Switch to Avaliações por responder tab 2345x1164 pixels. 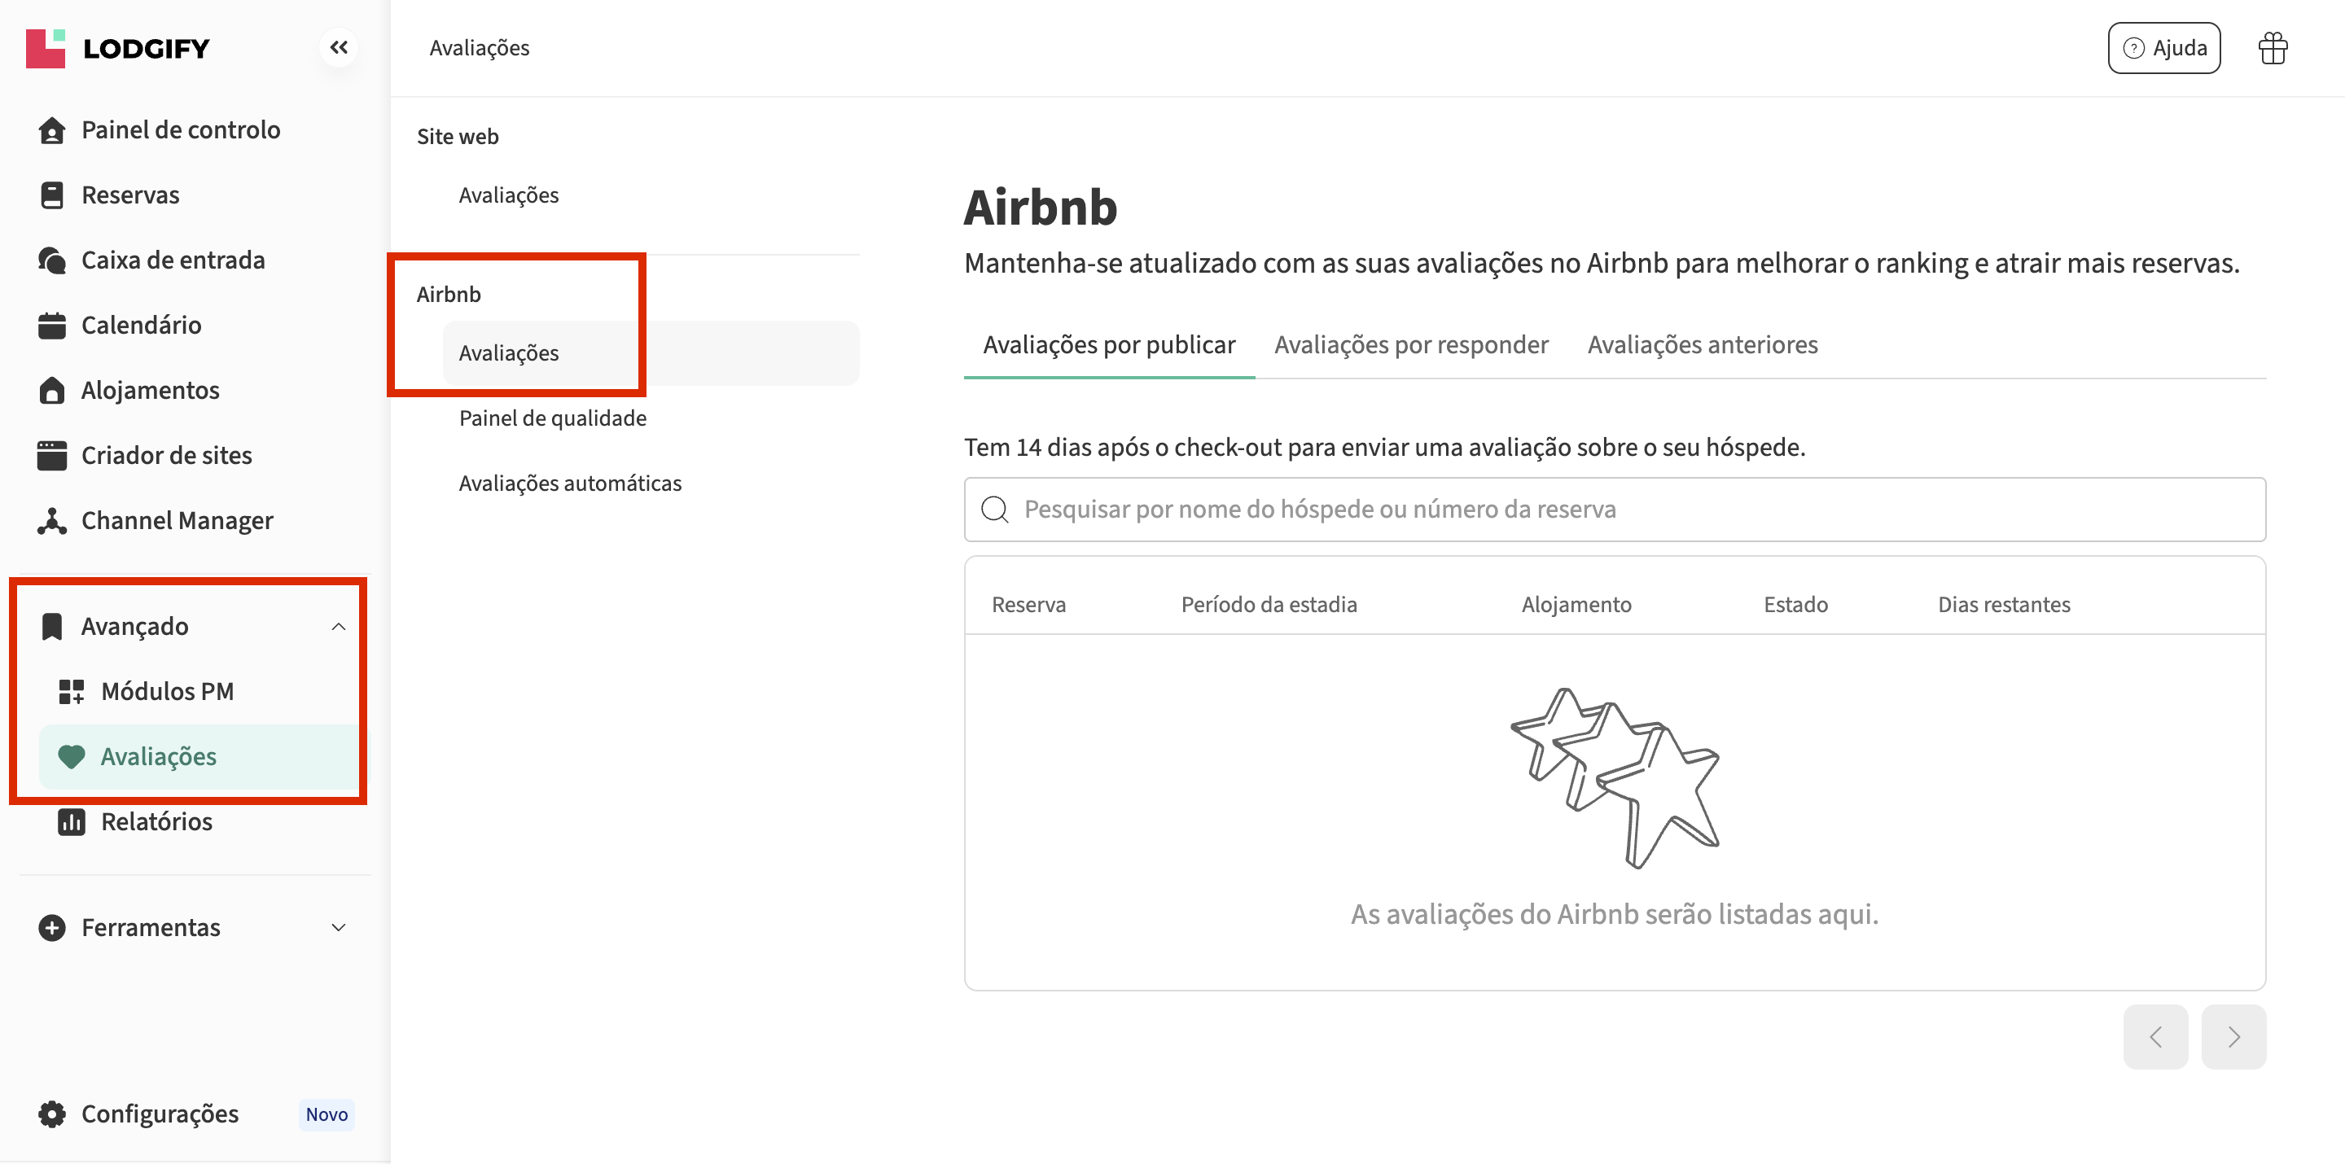1410,345
